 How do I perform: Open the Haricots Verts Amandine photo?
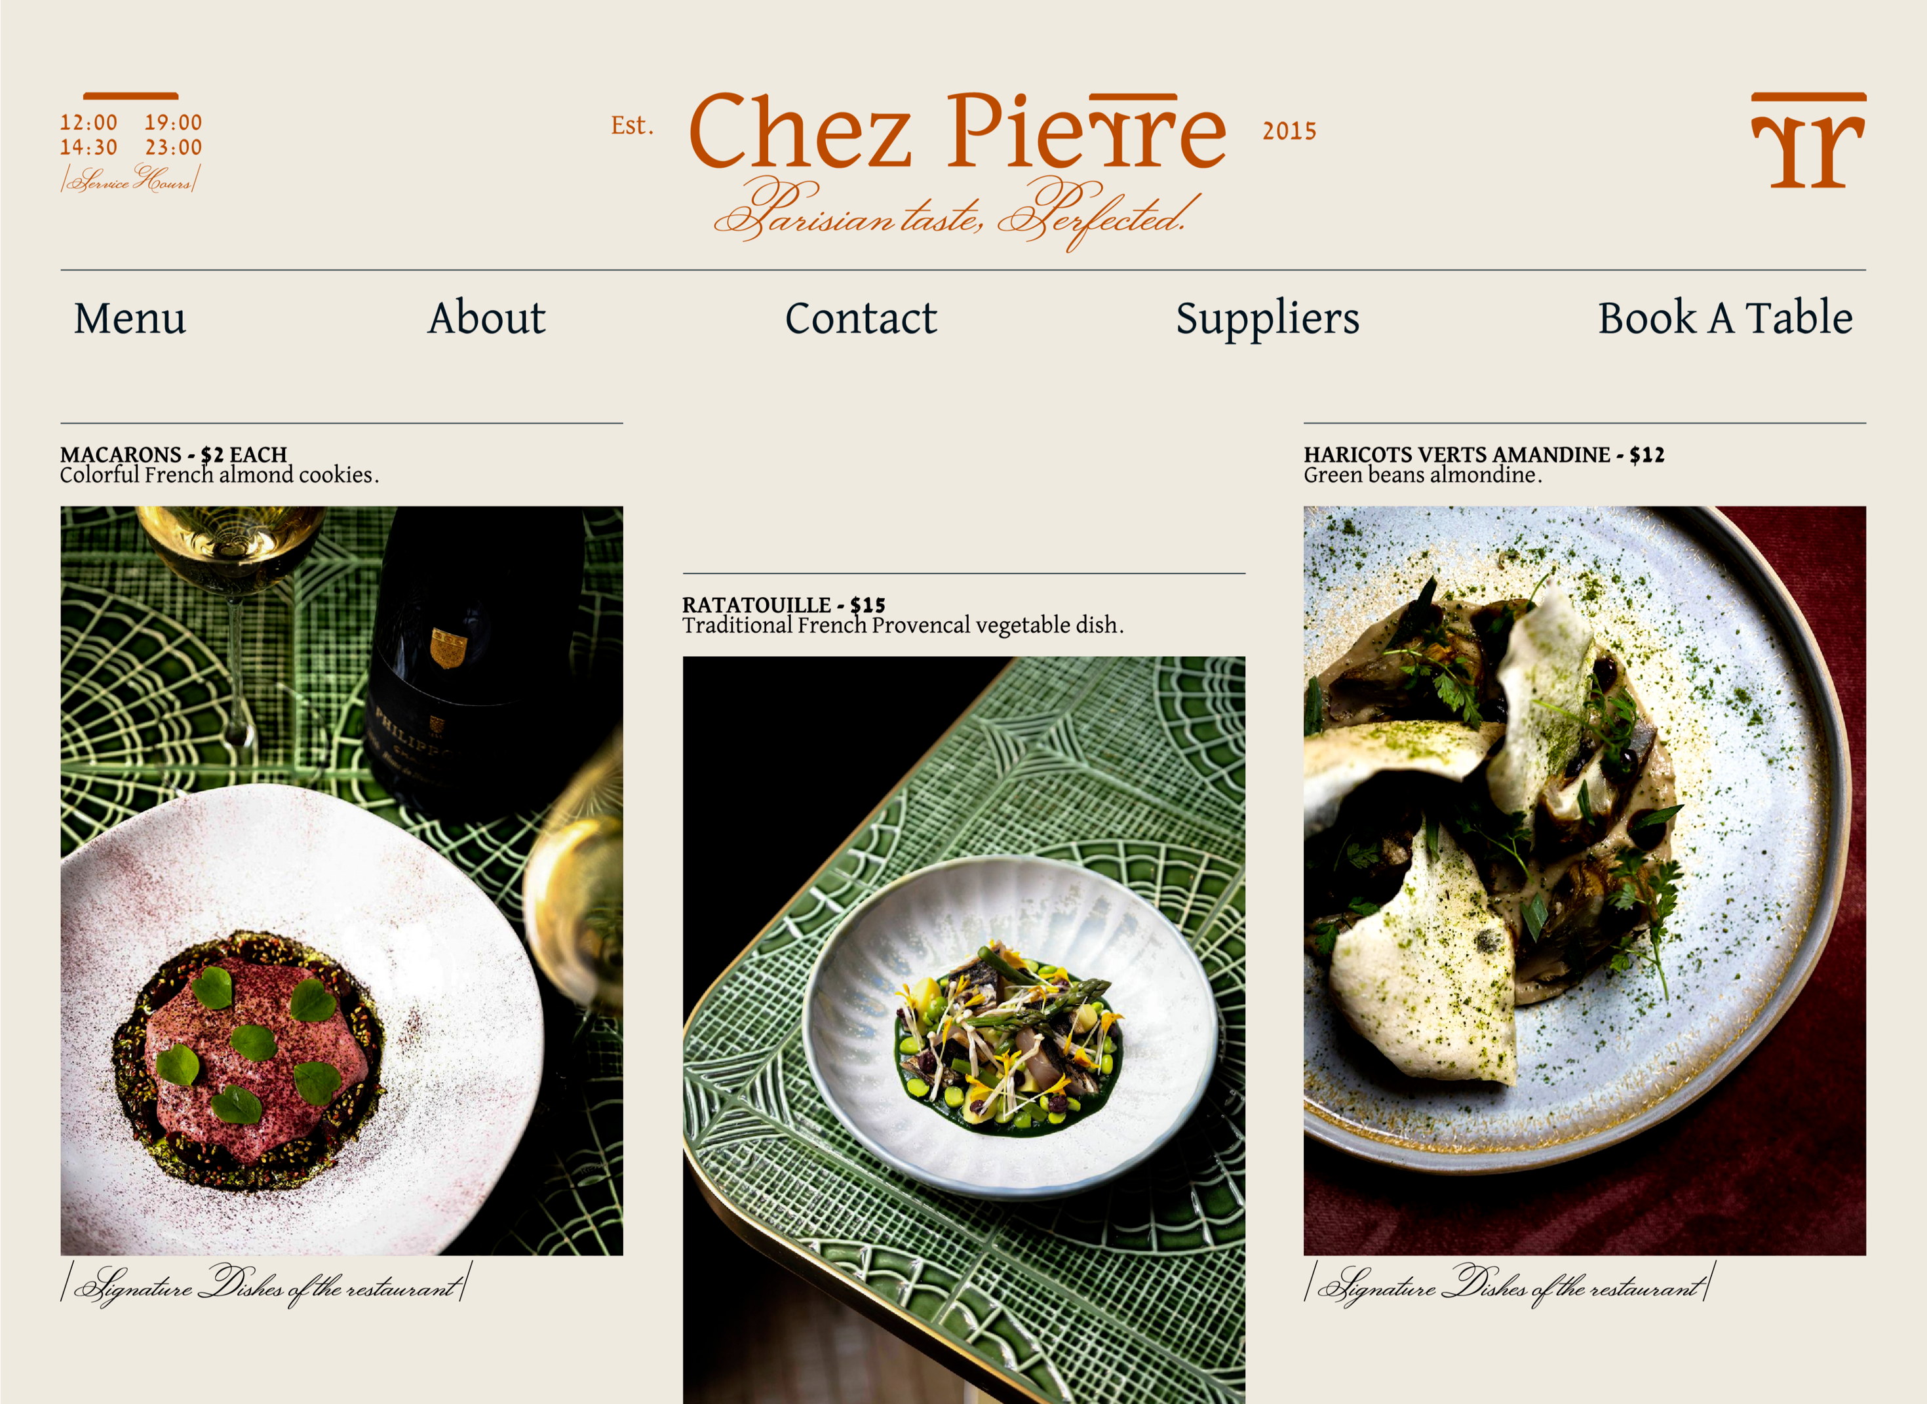1585,880
